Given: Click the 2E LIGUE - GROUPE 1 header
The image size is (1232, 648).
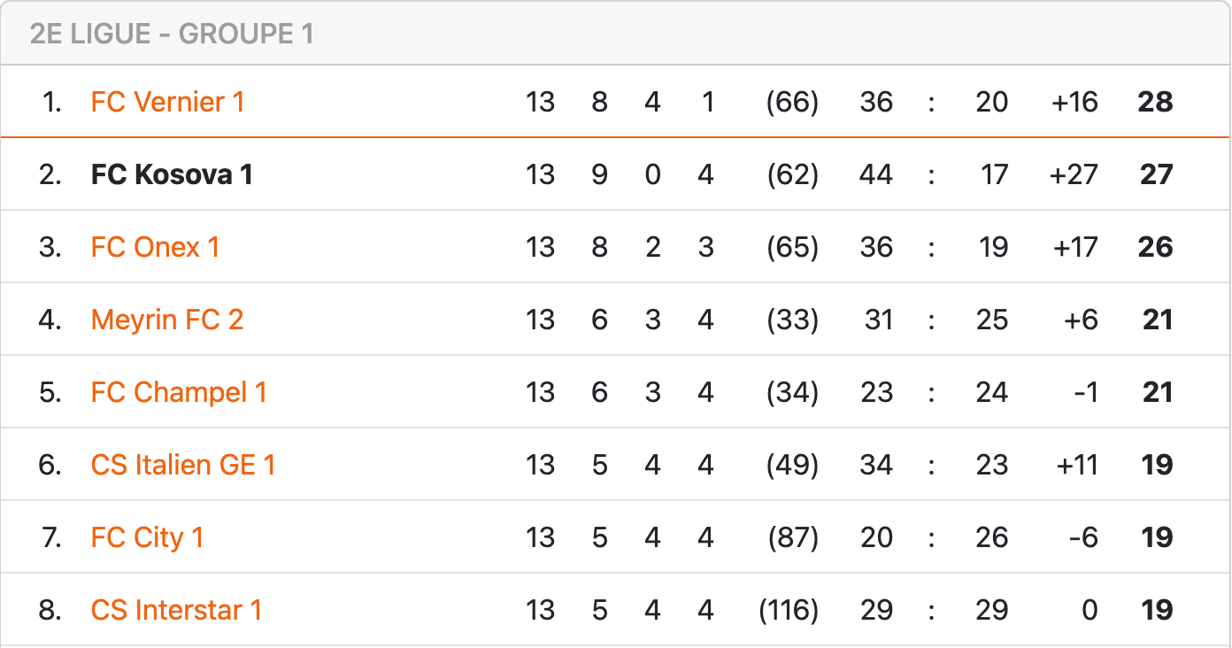Looking at the screenshot, I should [x=172, y=35].
